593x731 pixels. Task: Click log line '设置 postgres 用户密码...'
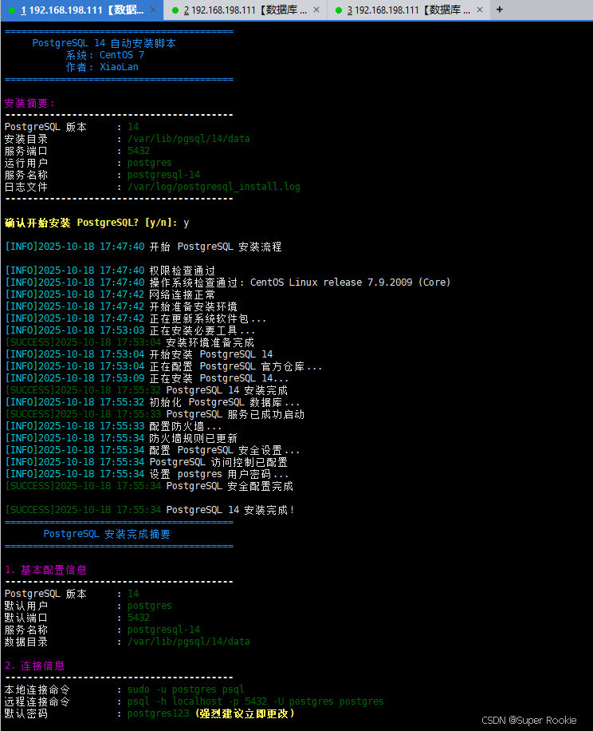click(147, 474)
